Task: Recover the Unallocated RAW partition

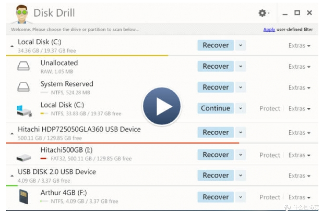Action: (x=216, y=66)
